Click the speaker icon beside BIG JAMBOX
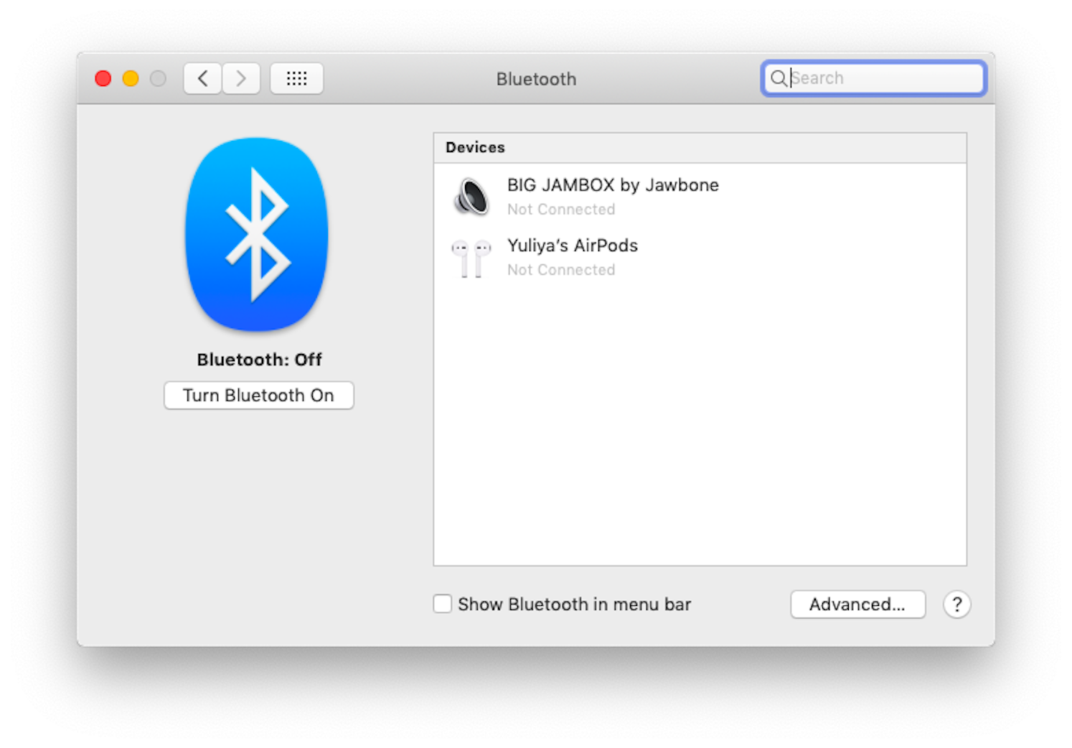Image resolution: width=1072 pixels, height=748 pixels. tap(471, 196)
